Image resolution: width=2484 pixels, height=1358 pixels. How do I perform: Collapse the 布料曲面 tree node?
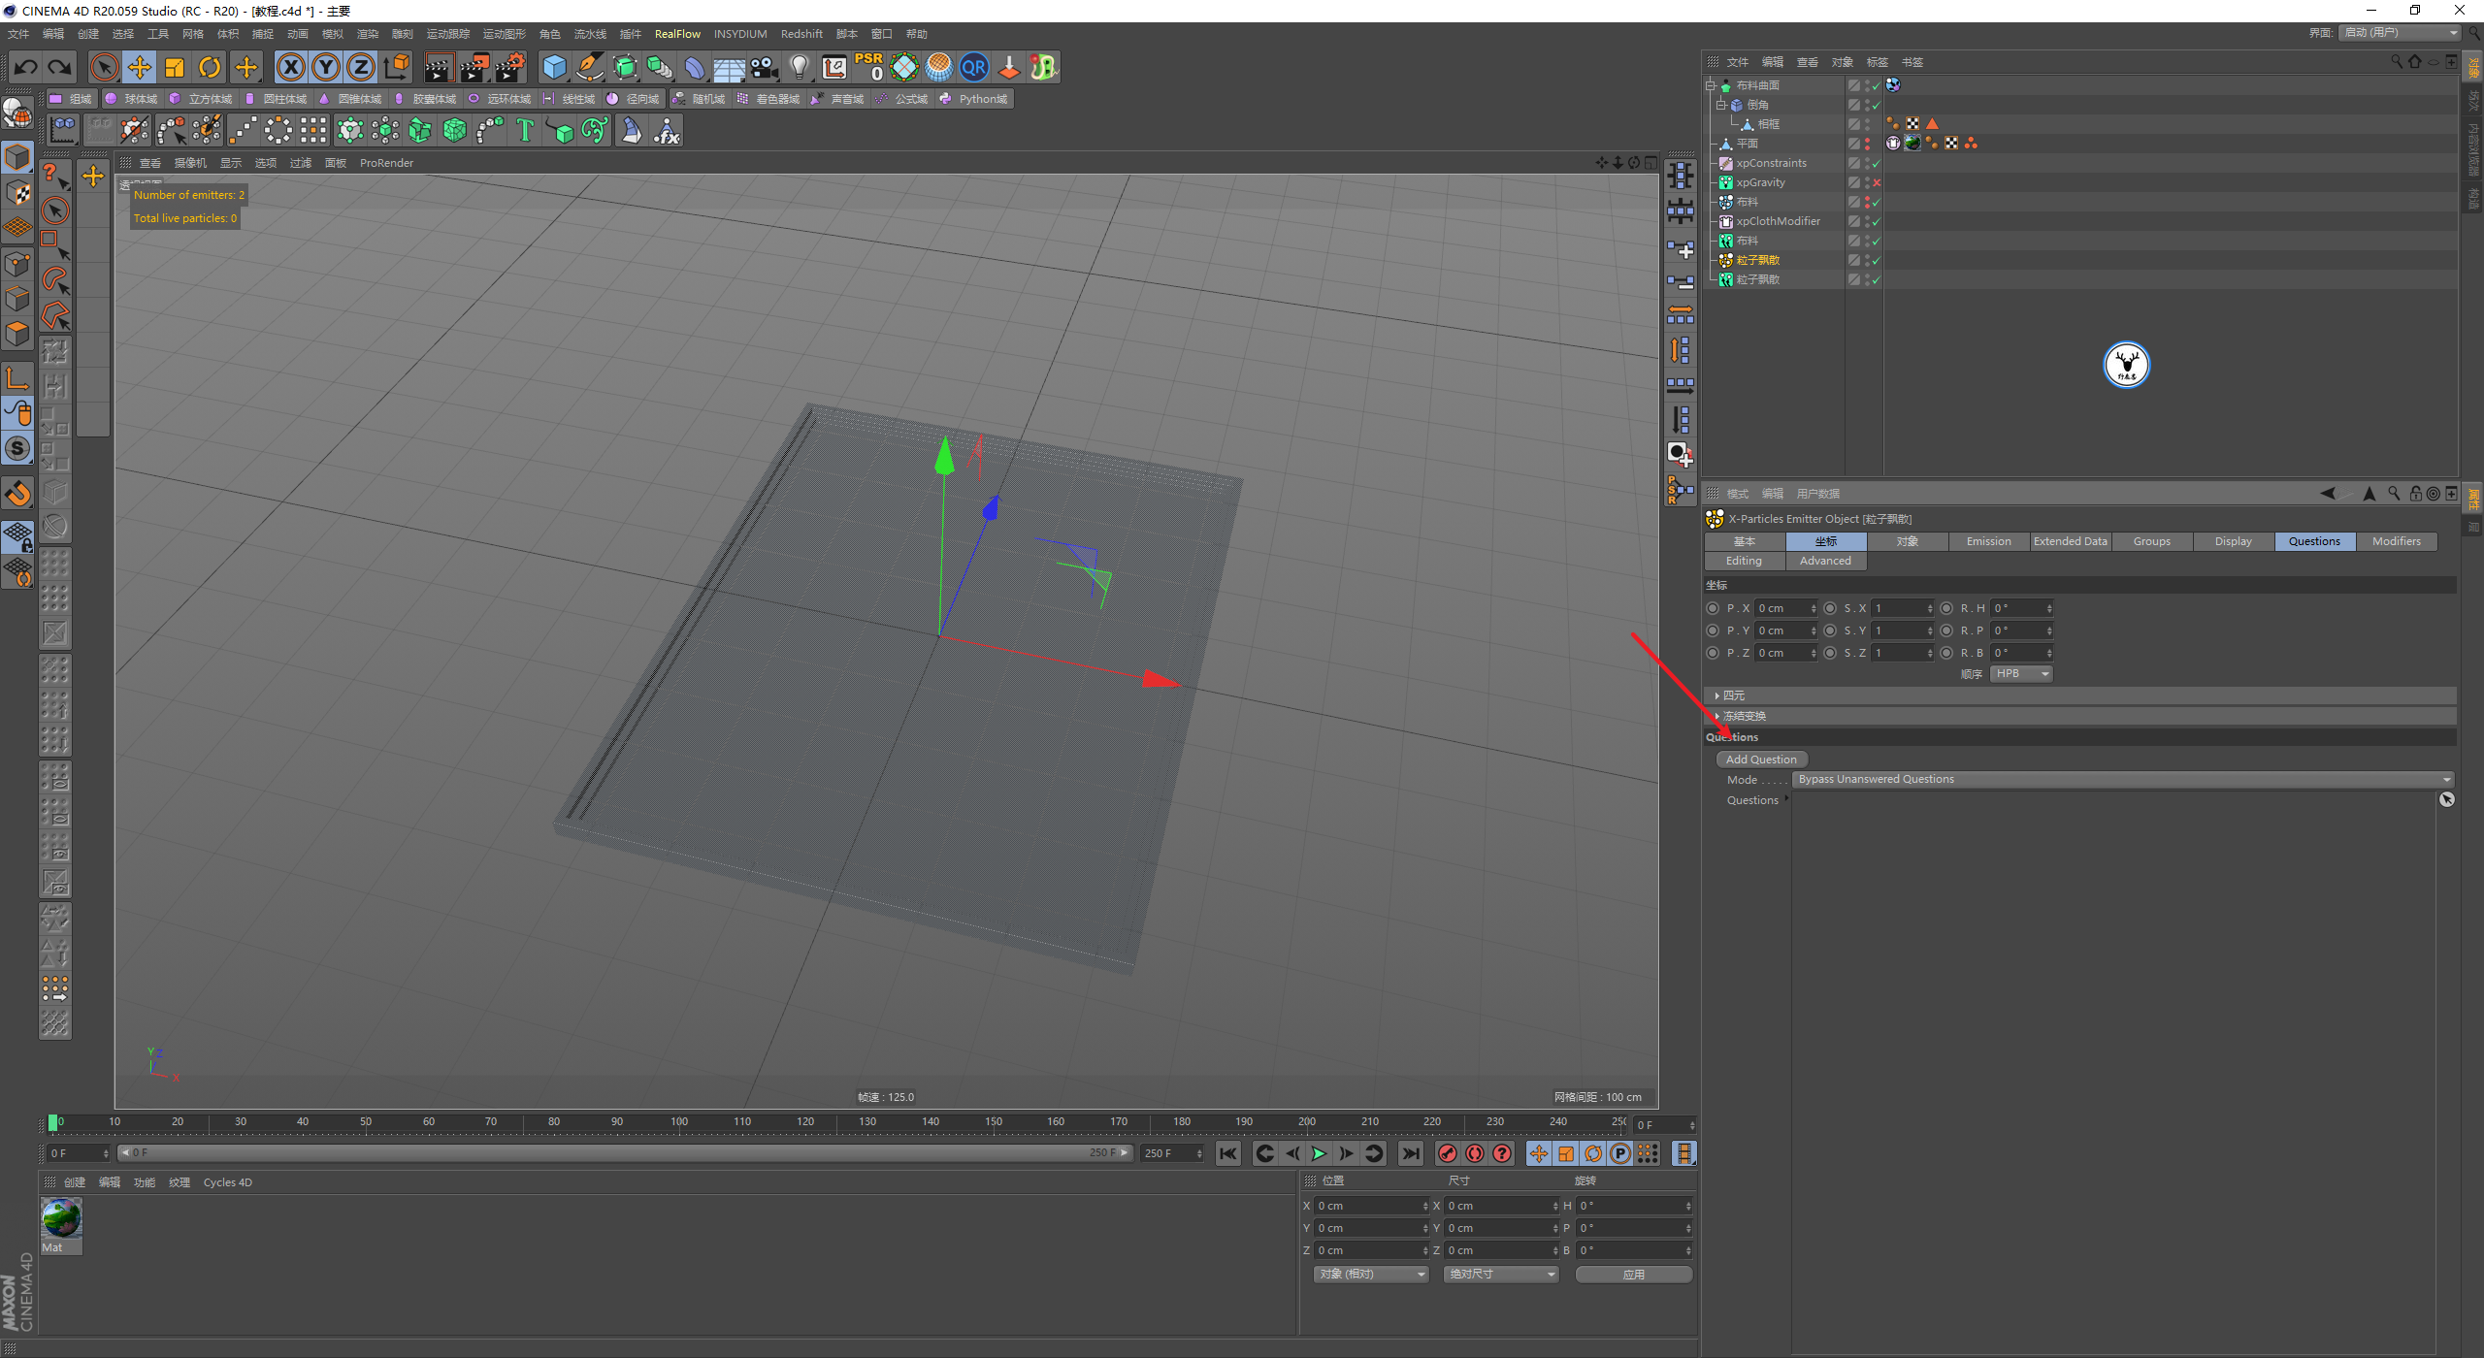click(x=1711, y=85)
